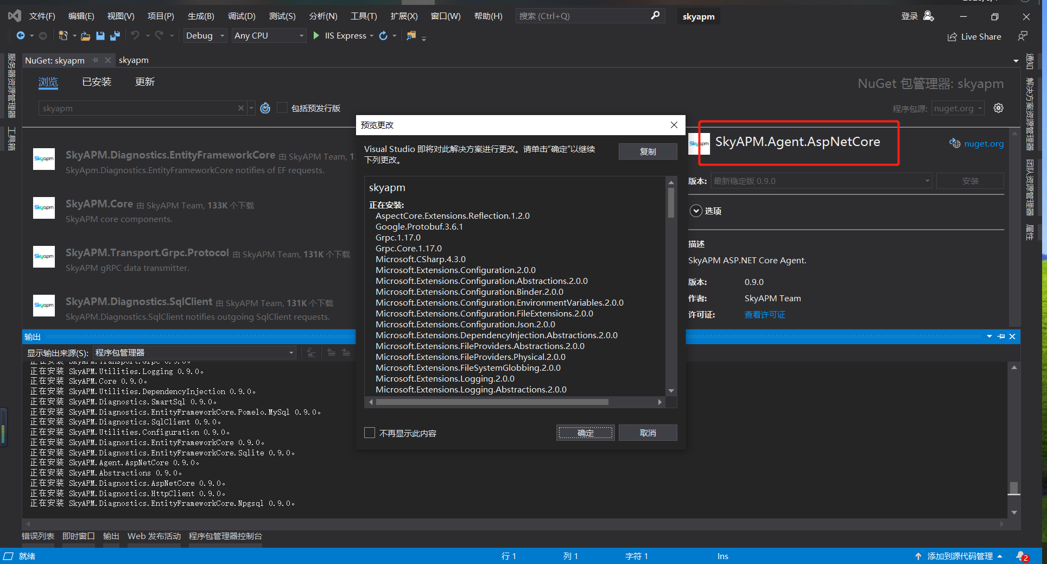Open the Package Manager Console tab

tap(225, 536)
